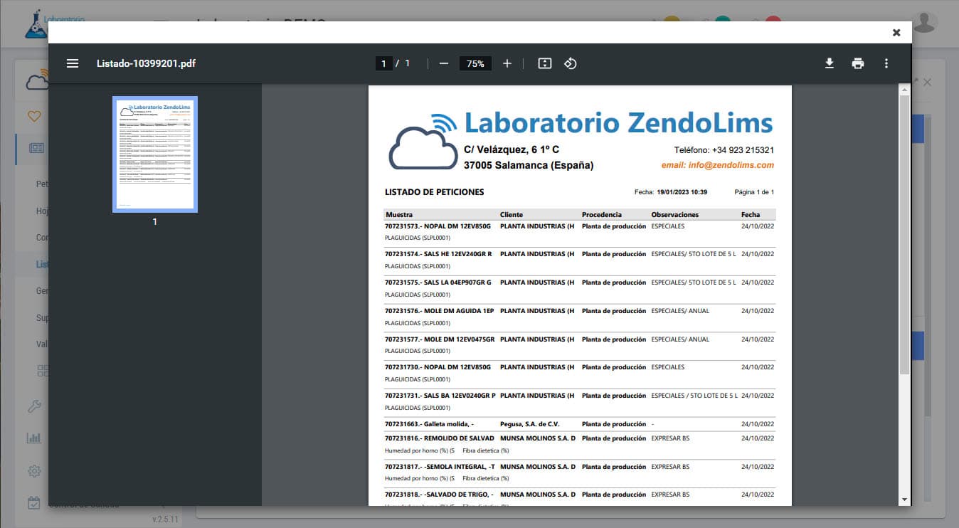Viewport: 959px width, 528px height.
Task: Click the grid squares icon in background sidebar
Action: click(43, 370)
